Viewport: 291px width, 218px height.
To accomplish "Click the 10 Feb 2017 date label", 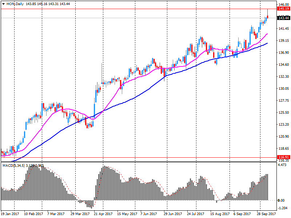I will (33, 214).
